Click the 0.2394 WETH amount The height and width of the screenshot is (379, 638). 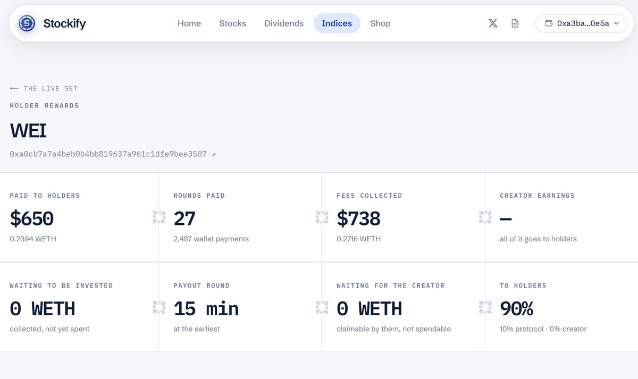pos(33,239)
